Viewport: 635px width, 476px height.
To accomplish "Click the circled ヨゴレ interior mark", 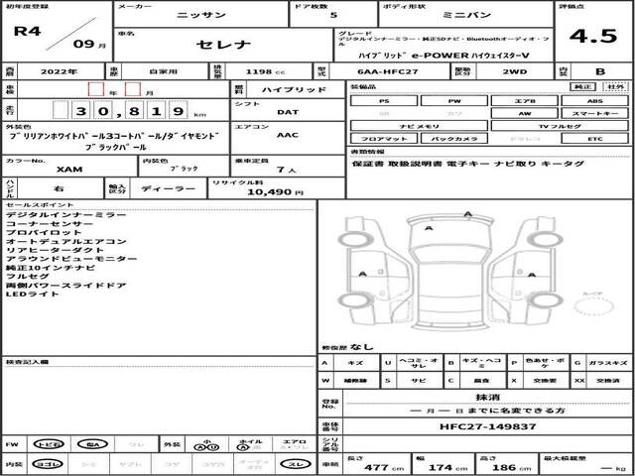I will 47,464.
